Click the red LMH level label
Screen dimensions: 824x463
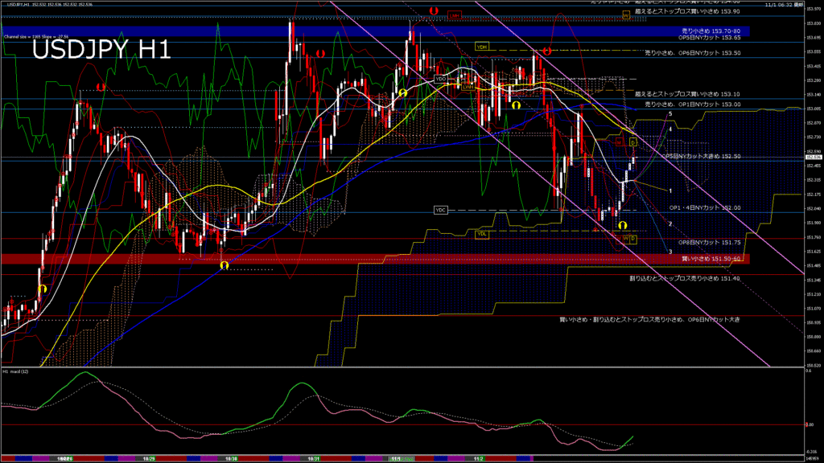454,15
